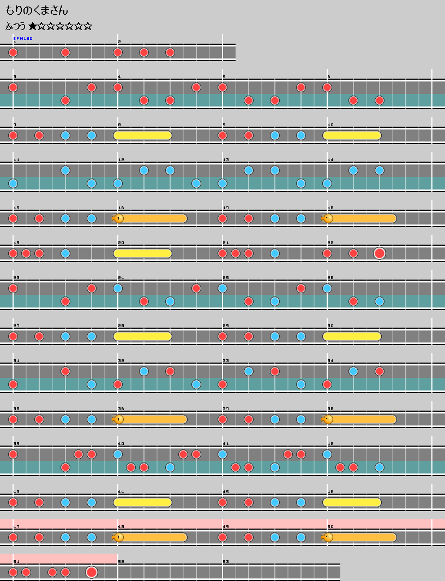Click the first red don note in measure 1

pos(13,52)
